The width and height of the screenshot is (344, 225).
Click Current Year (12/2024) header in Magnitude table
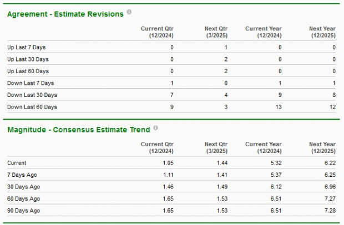pos(263,147)
